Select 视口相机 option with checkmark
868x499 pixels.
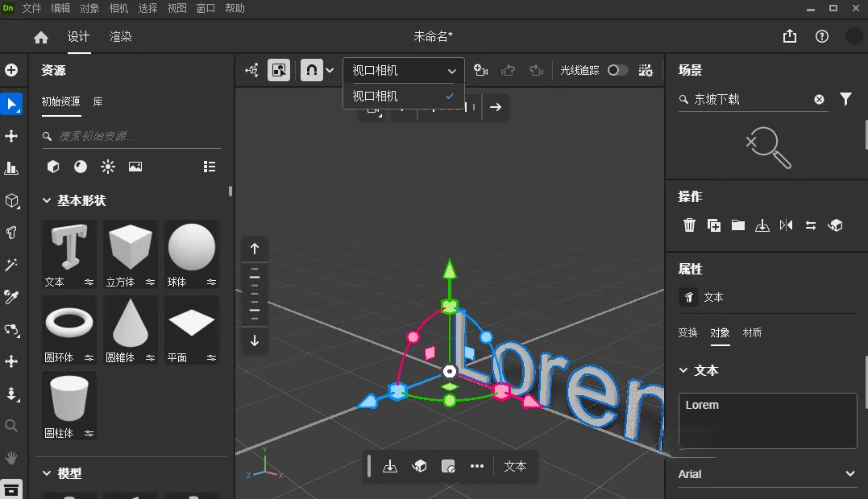click(x=404, y=96)
